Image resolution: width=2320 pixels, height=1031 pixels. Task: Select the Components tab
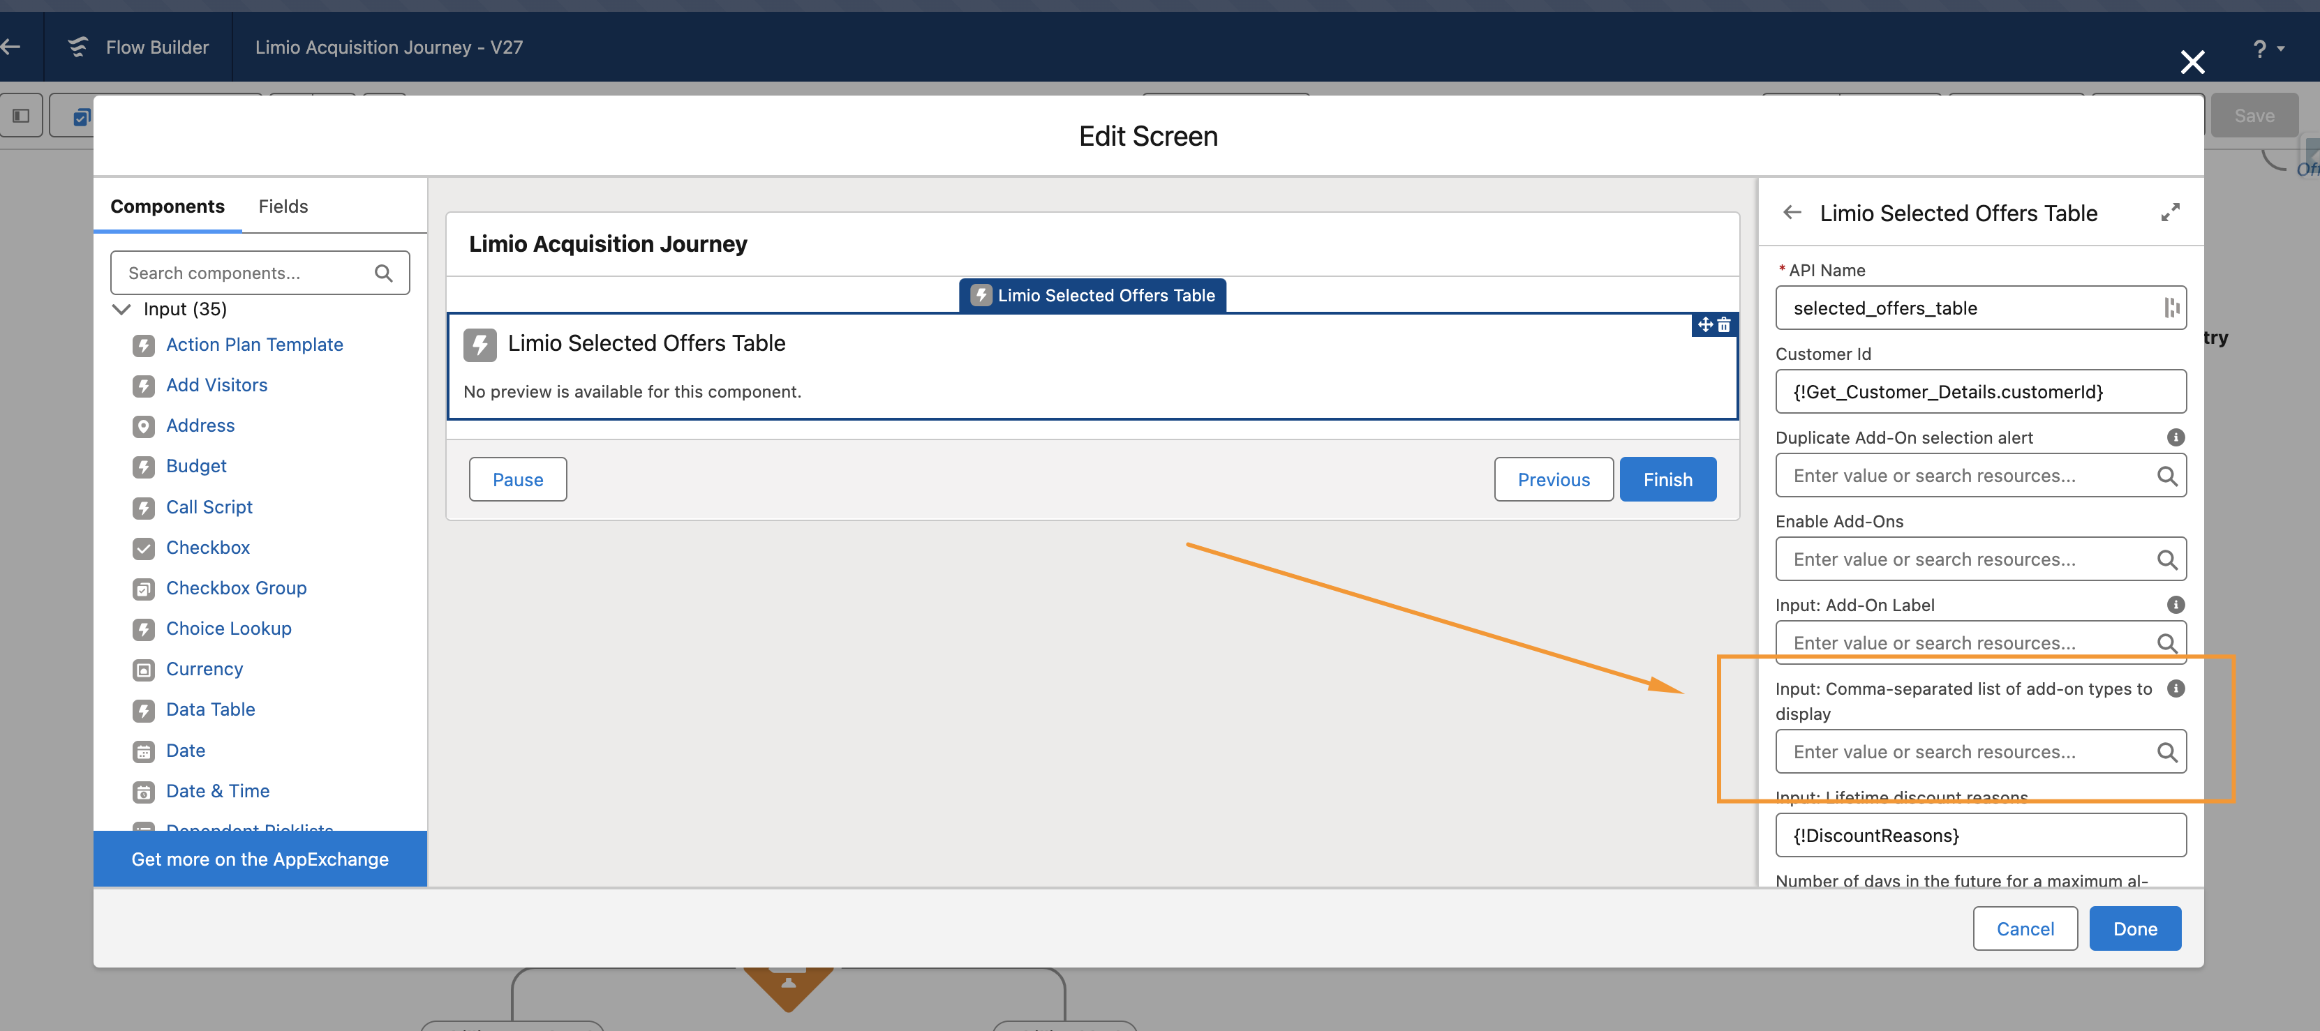168,206
